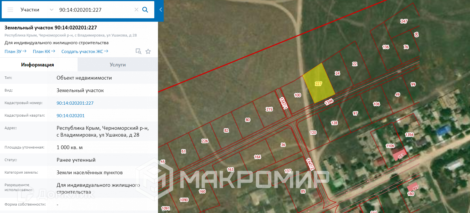Click parcel 22 on the map
Screen dimensions: 470x213
[355, 64]
